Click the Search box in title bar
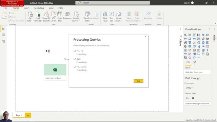Viewport: 217px width, 122px height. [113, 3]
